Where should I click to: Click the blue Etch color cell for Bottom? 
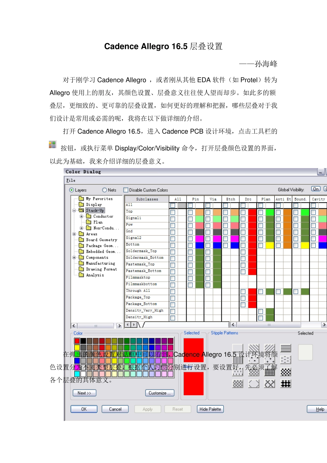point(235,245)
